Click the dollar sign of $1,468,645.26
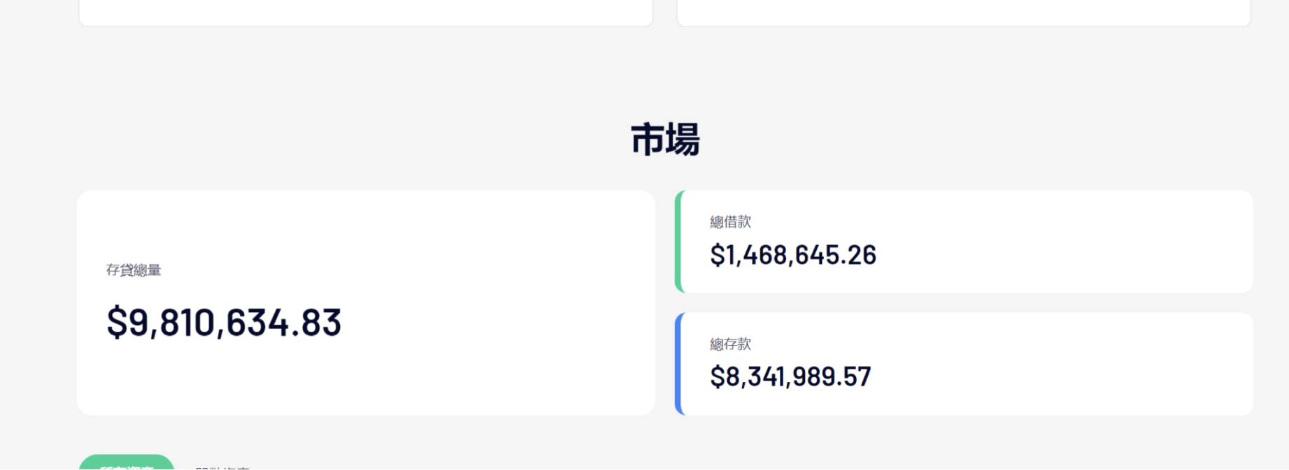This screenshot has width=1289, height=470. (x=717, y=256)
